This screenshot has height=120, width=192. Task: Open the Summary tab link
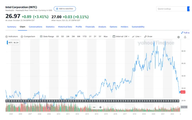pos(12,27)
